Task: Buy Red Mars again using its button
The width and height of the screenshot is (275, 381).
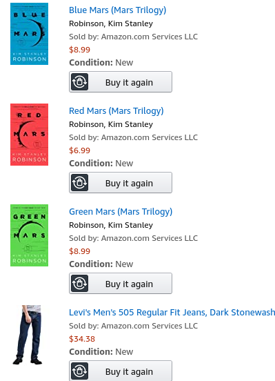Action: [x=121, y=183]
